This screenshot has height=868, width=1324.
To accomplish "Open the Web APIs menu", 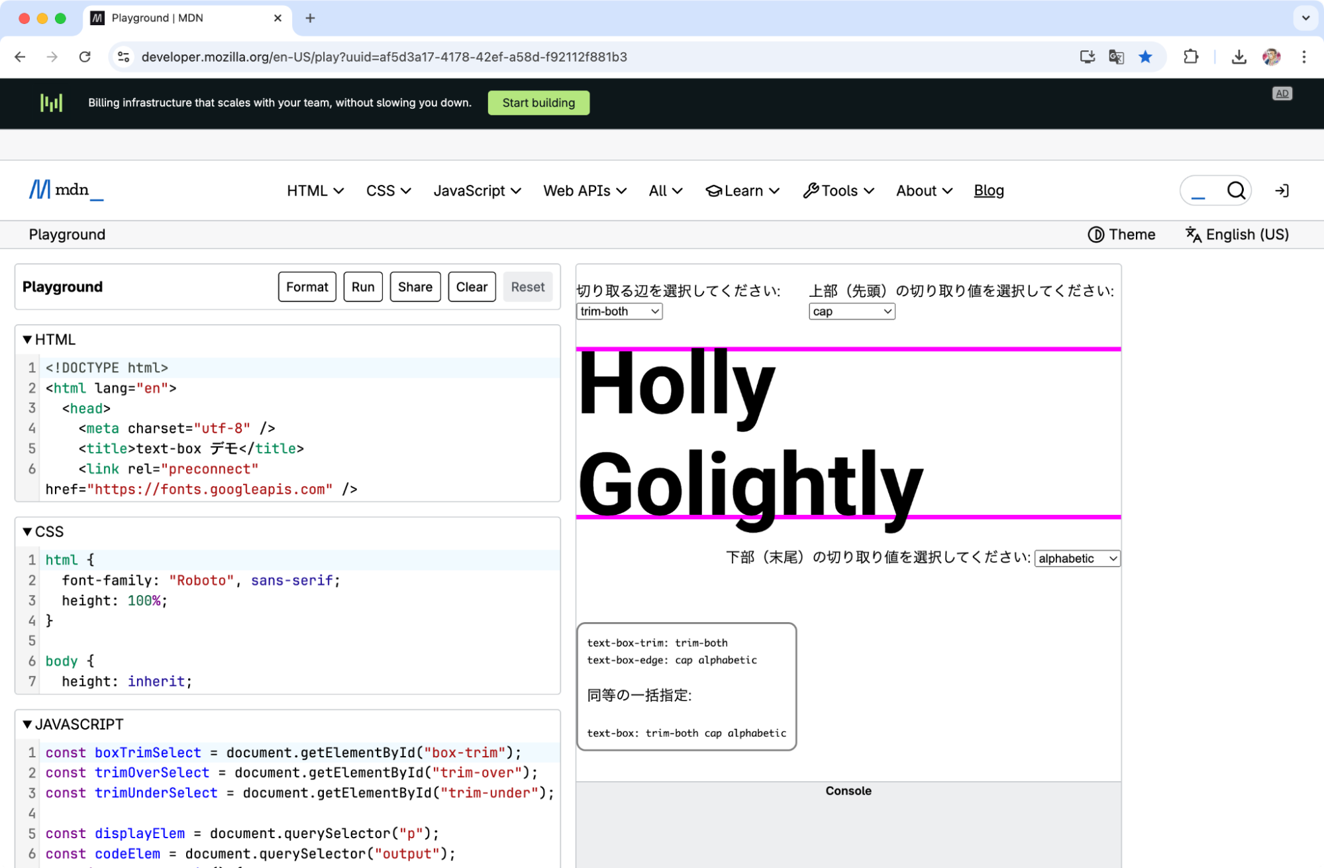I will tap(584, 191).
